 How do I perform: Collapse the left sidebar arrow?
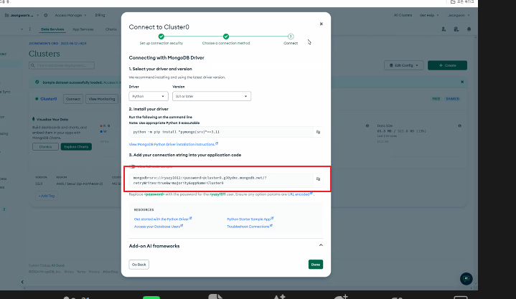click(x=22, y=282)
